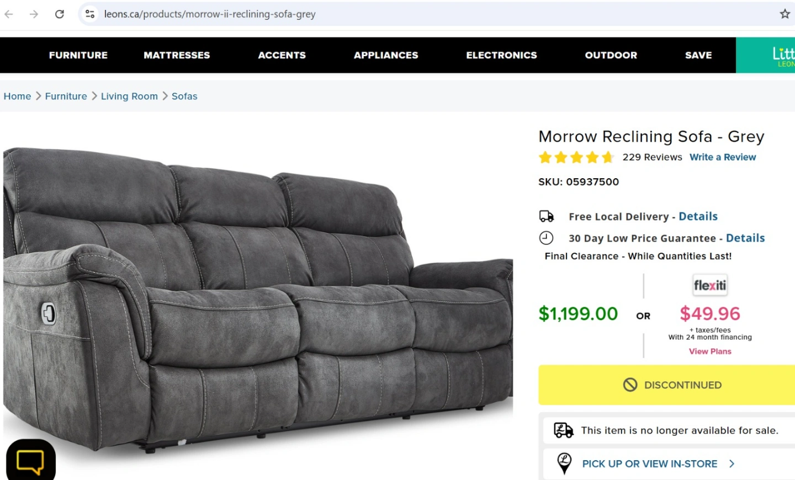Viewport: 795px width, 480px height.
Task: Click the delivery truck icon
Action: [547, 216]
